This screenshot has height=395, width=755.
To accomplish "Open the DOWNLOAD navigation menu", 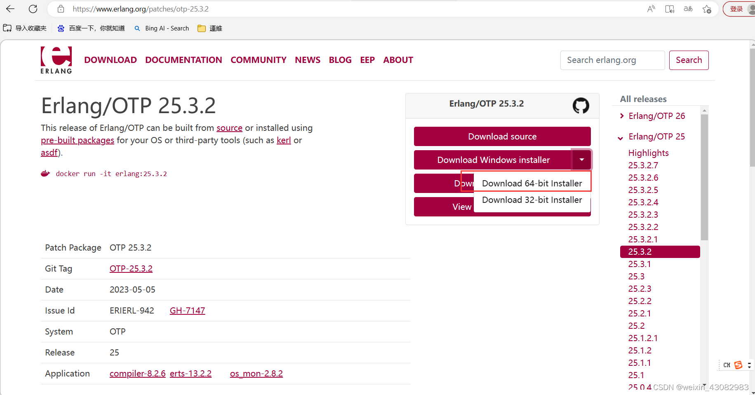I will (111, 60).
